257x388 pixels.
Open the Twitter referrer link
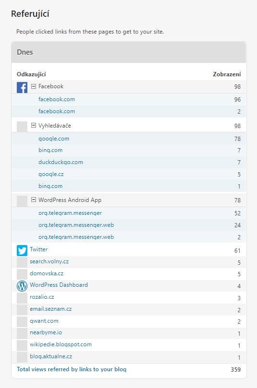click(38, 249)
